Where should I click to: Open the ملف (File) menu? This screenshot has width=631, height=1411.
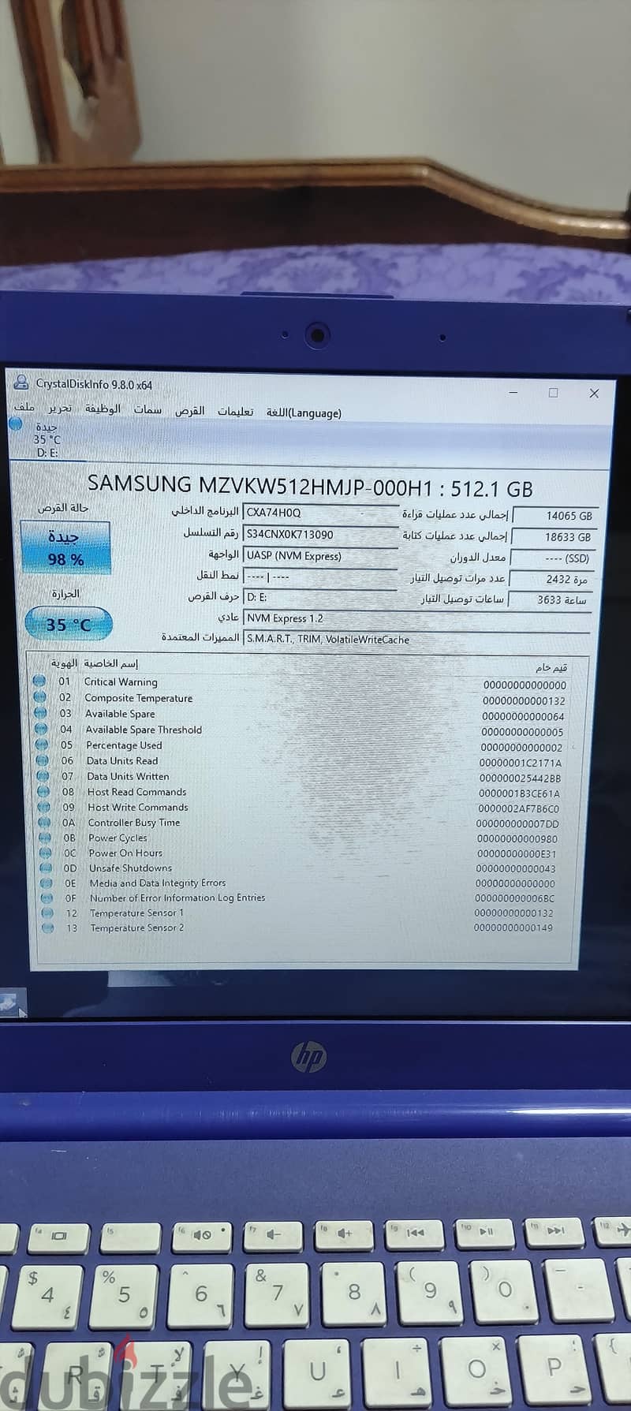(x=24, y=408)
